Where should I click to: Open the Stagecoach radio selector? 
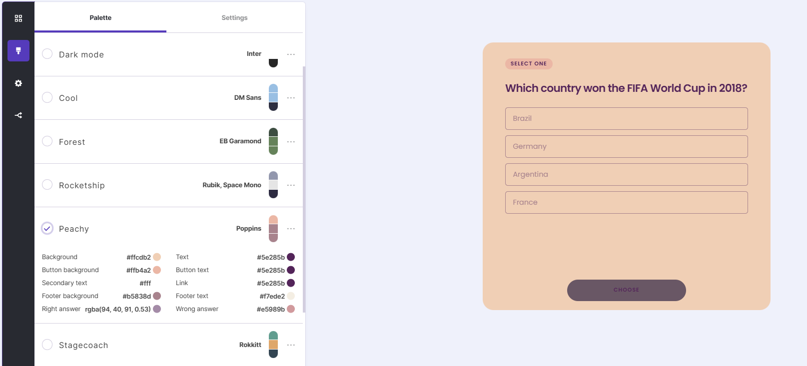tap(47, 345)
